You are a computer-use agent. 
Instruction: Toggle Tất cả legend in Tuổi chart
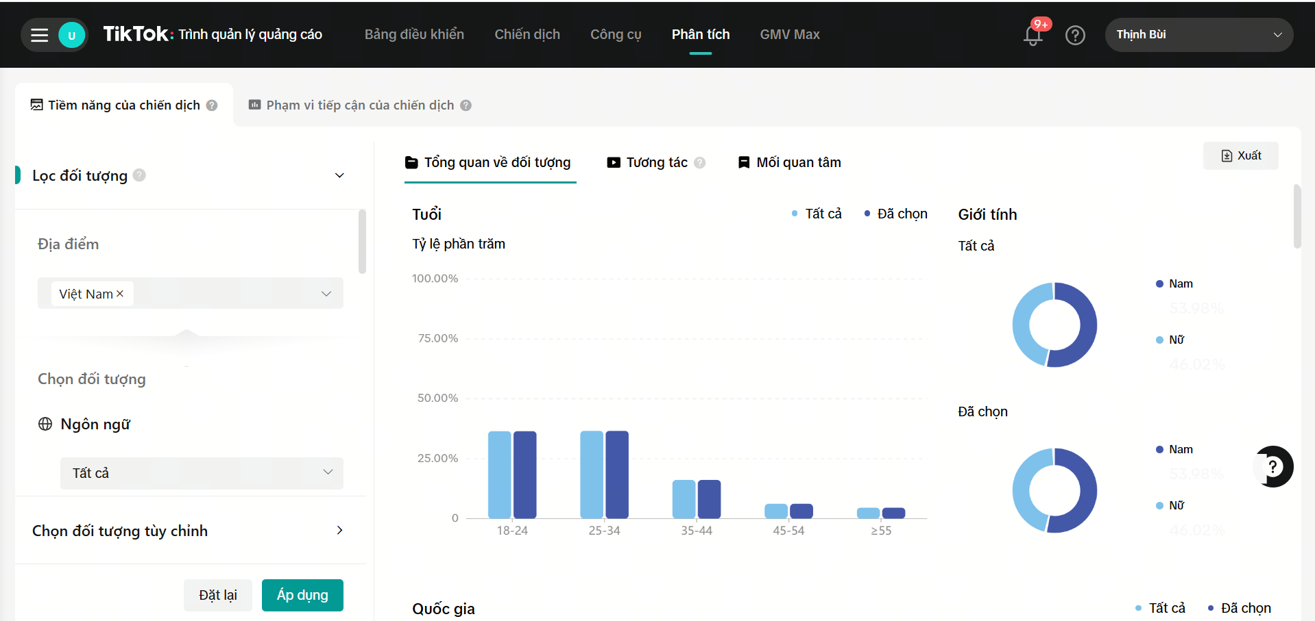point(816,214)
